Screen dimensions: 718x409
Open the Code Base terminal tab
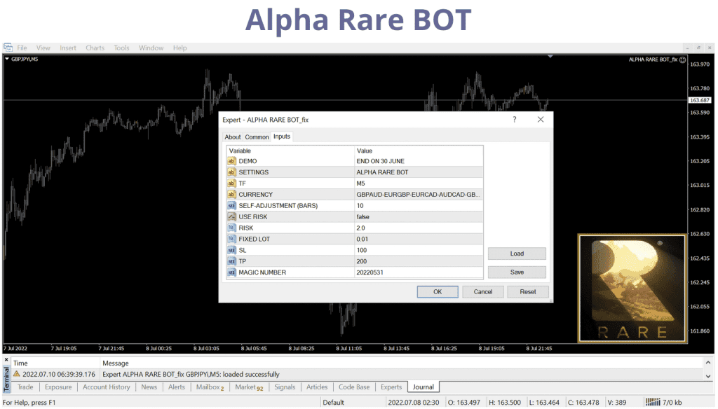pyautogui.click(x=354, y=387)
